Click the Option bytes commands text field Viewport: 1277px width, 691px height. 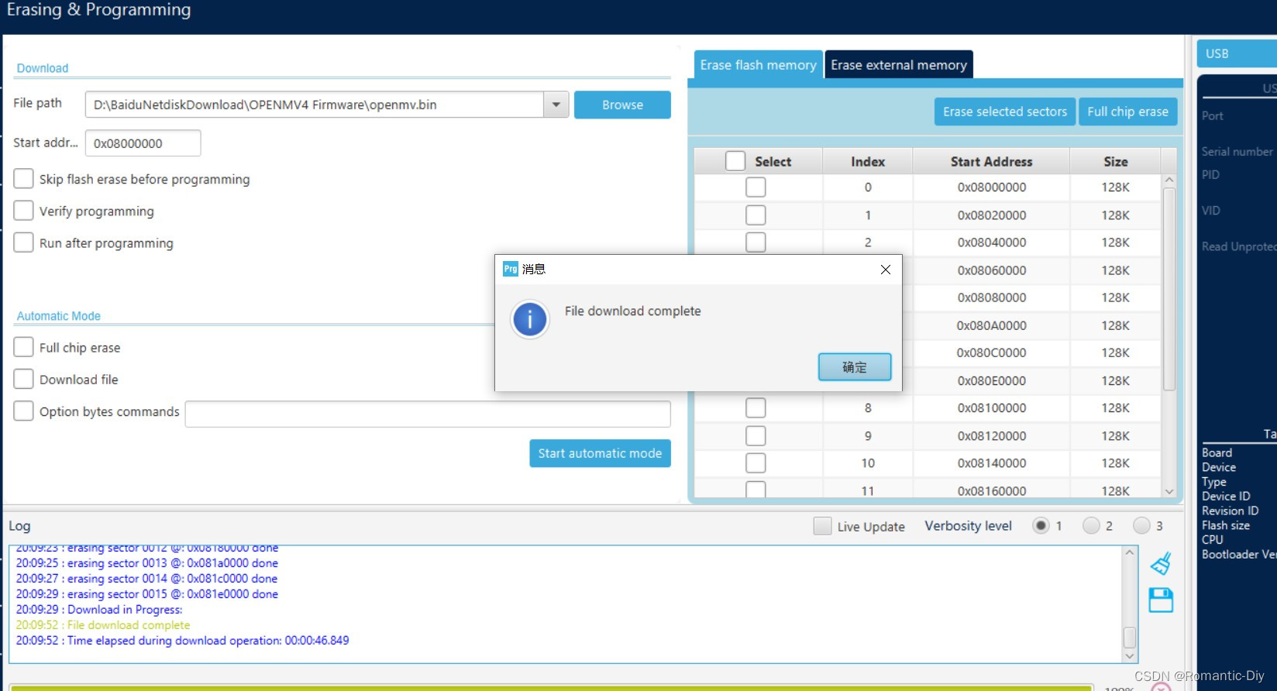[x=428, y=414]
